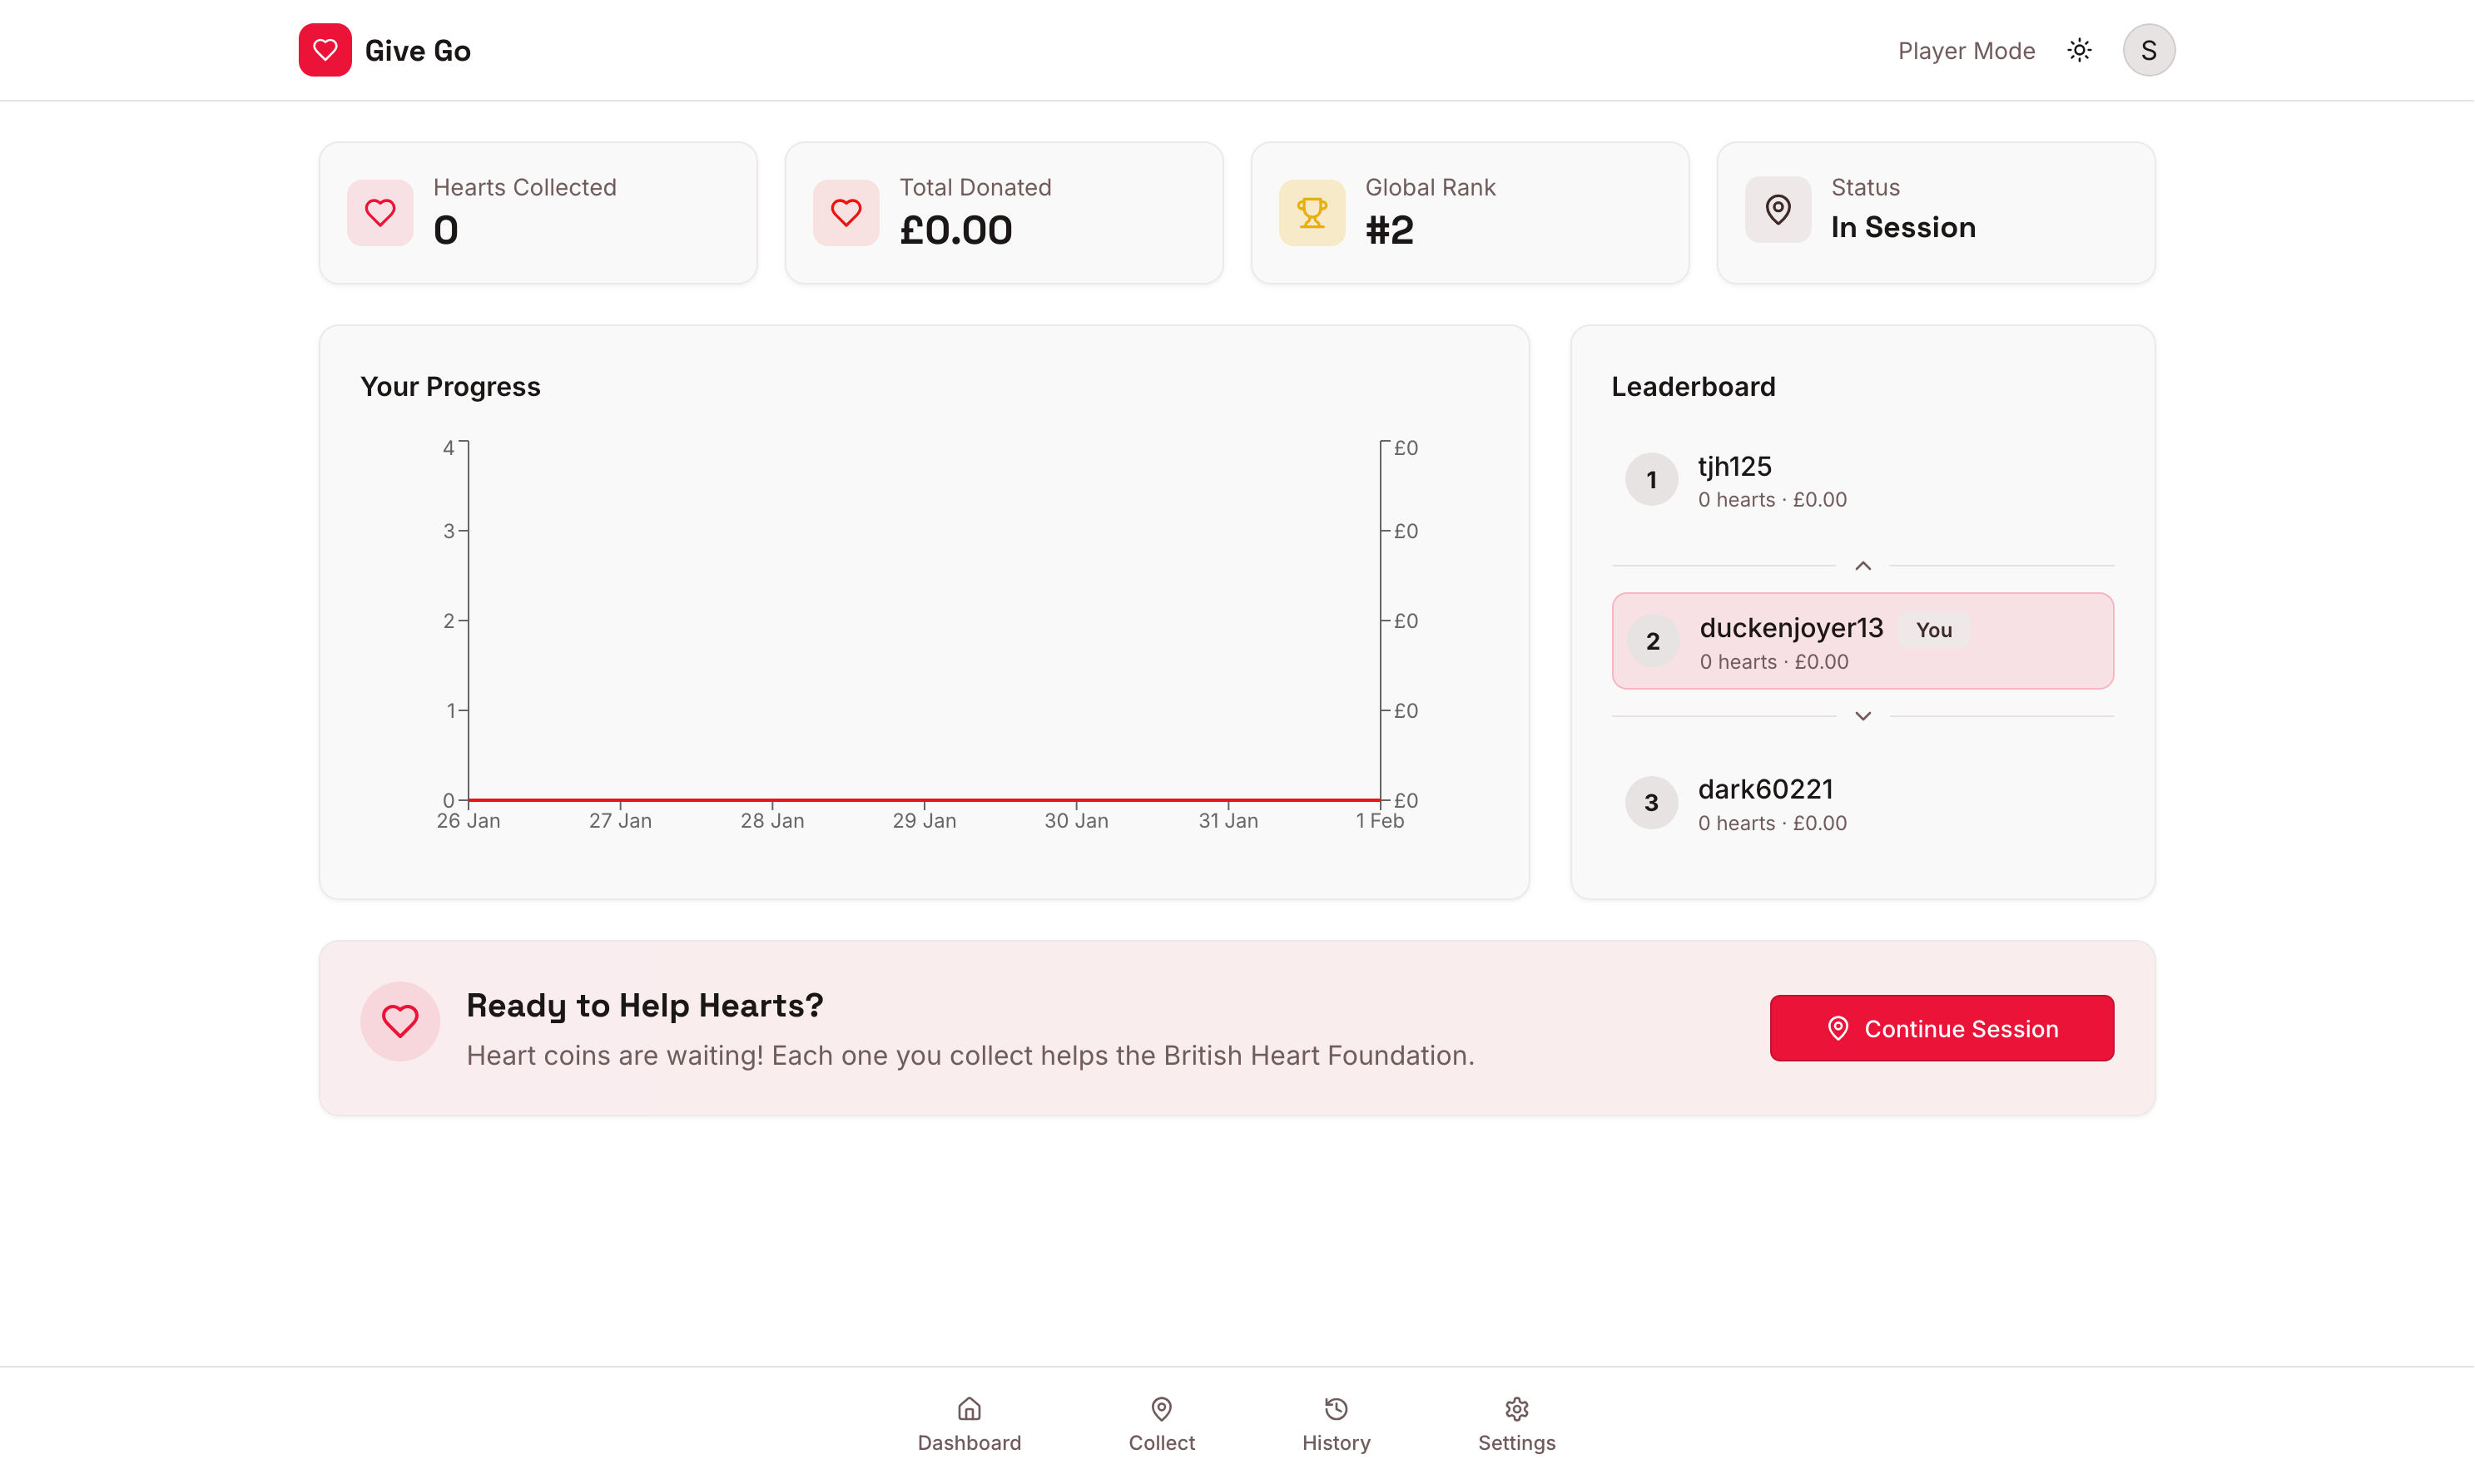Screen dimensions: 2475x1484
Task: Click the Global Rank trophy icon
Action: [1312, 212]
